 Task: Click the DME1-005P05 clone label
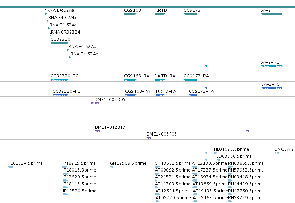(162, 134)
